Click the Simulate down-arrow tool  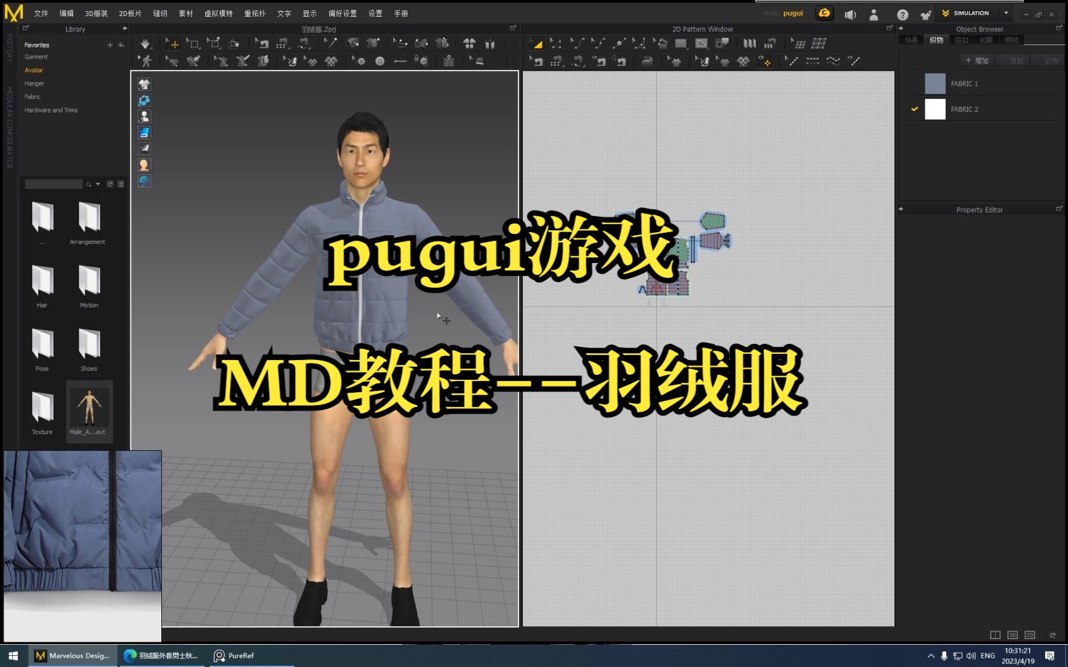click(145, 44)
